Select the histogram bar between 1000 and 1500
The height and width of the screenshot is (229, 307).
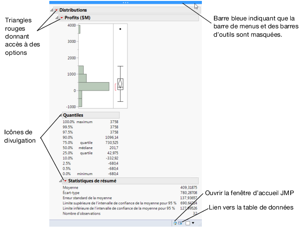81,70
